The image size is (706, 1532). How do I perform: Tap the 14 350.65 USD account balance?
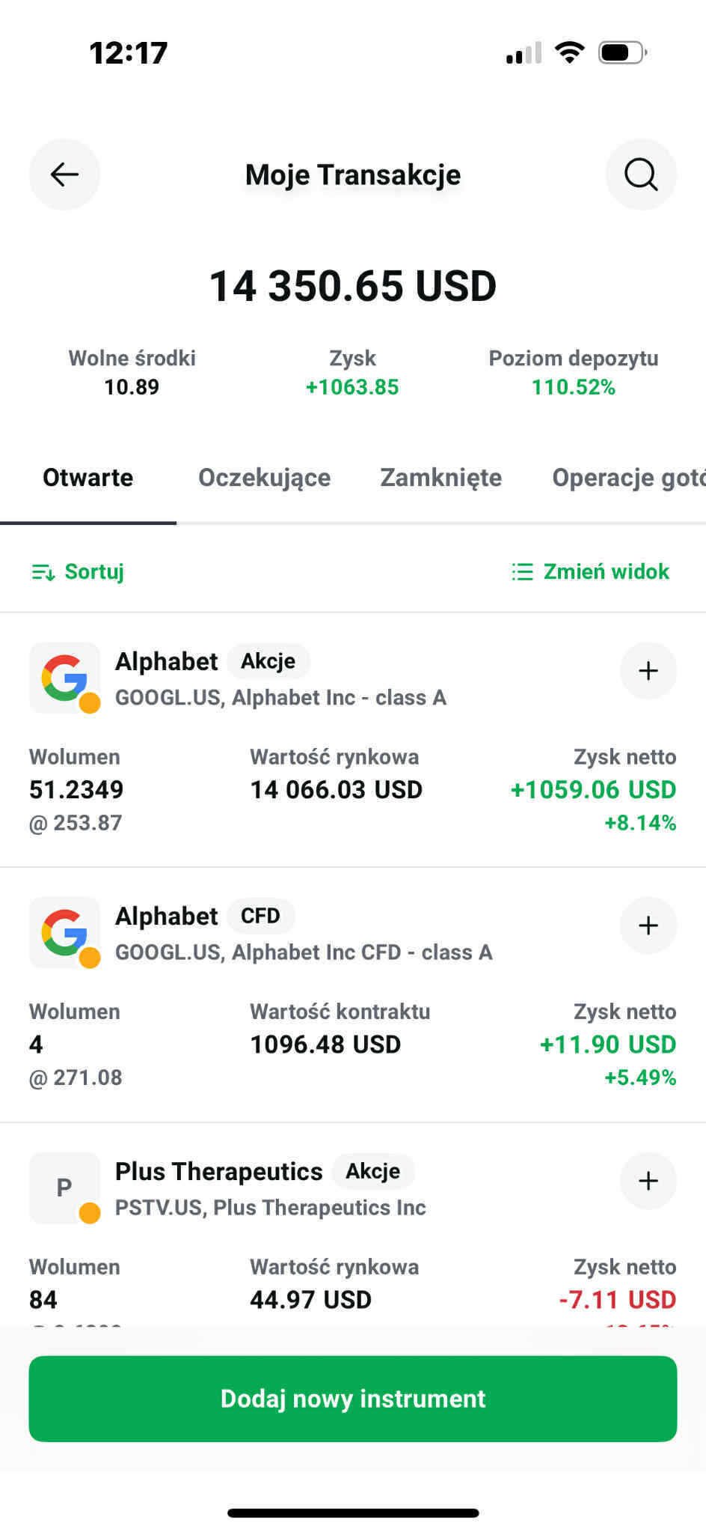click(353, 286)
